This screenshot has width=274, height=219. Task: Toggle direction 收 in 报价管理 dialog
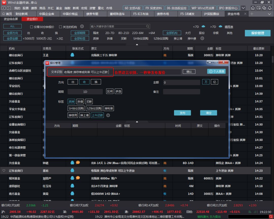[84, 82]
